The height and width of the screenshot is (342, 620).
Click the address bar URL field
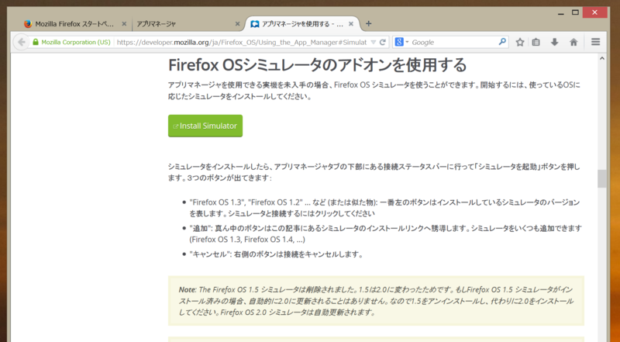pyautogui.click(x=242, y=42)
